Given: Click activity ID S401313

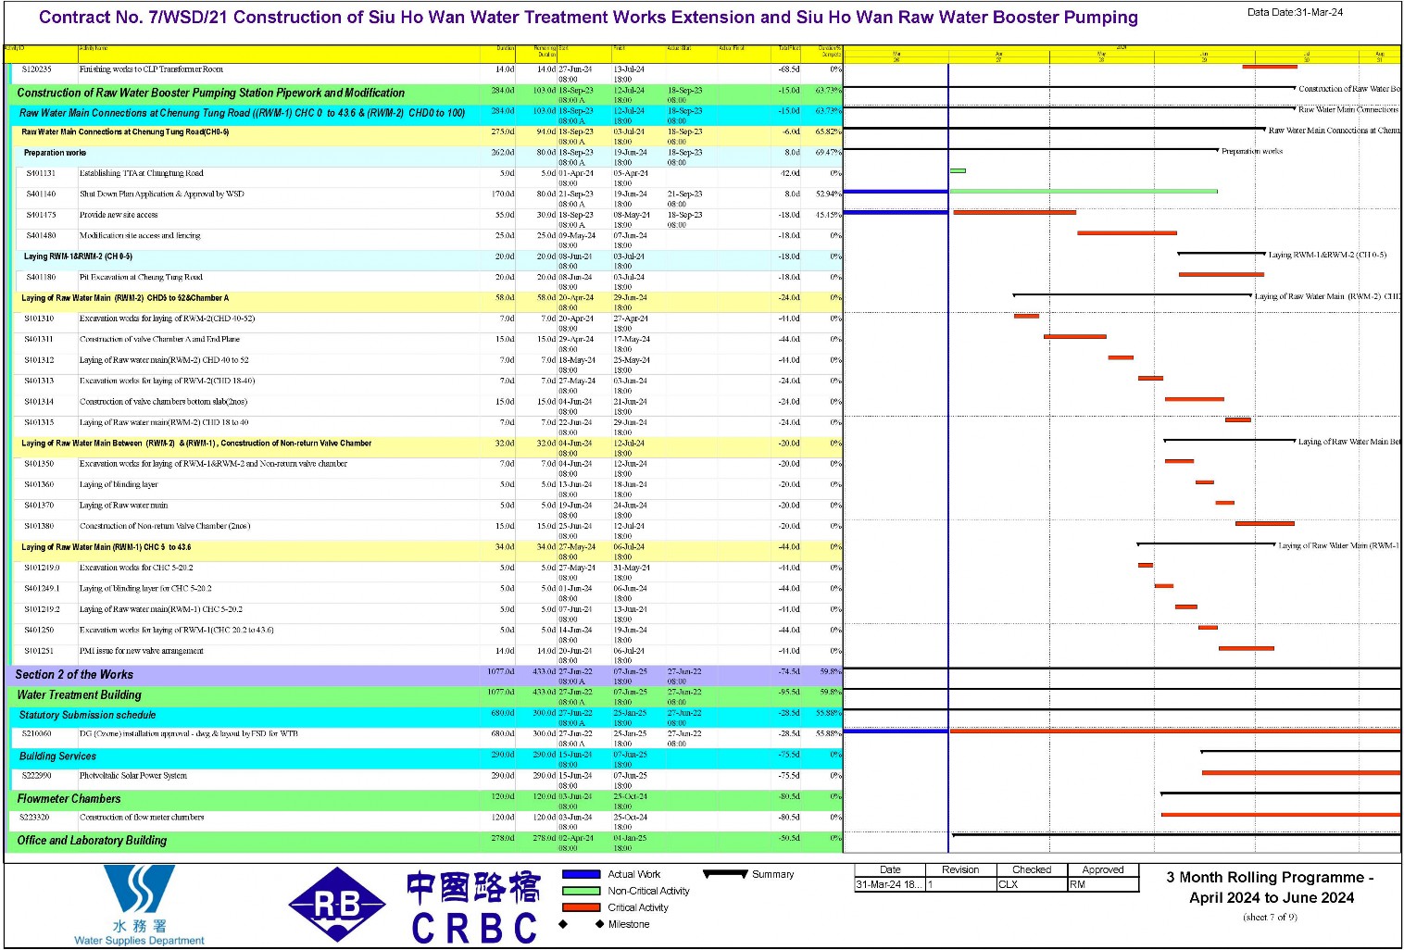Looking at the screenshot, I should [39, 381].
